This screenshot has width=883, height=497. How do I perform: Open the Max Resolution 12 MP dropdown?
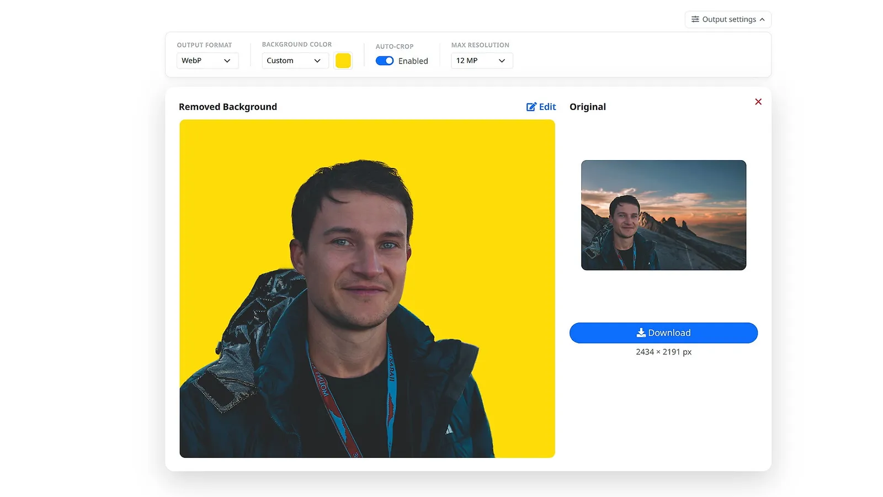click(482, 61)
